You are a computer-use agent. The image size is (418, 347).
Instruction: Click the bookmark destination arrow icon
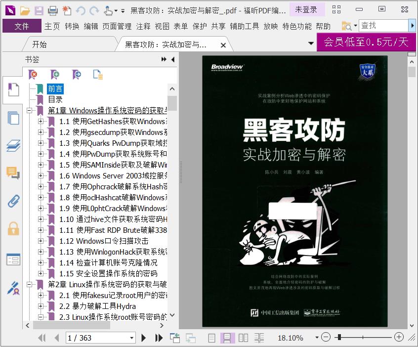77,75
